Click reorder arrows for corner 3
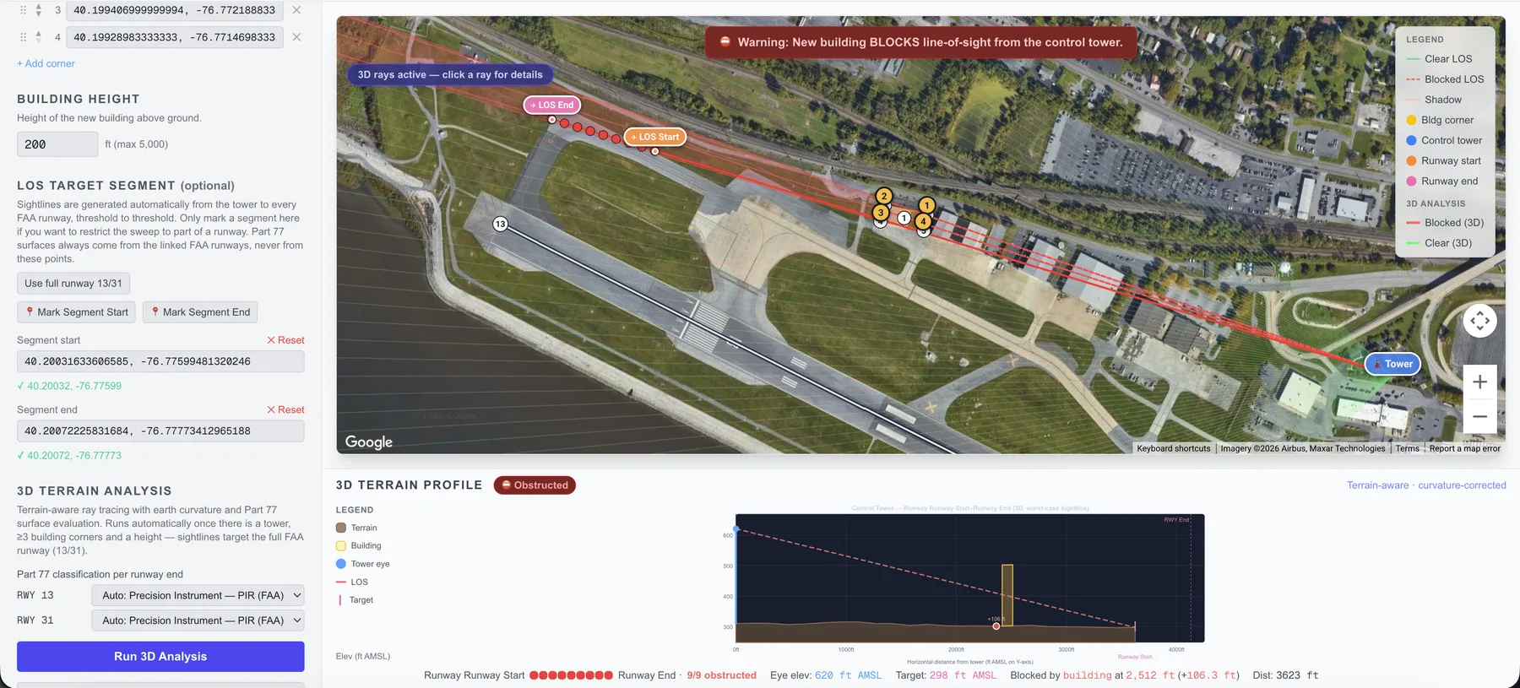Viewport: 1520px width, 688px height. point(38,10)
